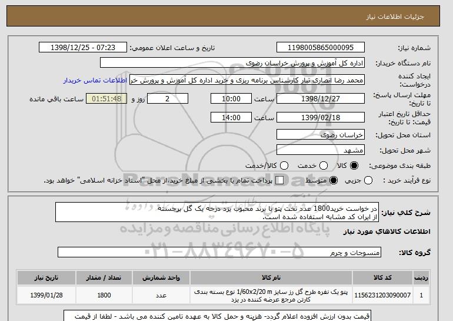Click remaining time countdown 01:51:48

[106, 98]
